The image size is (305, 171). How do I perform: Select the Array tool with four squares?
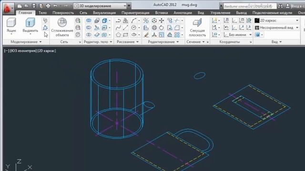pos(177,35)
